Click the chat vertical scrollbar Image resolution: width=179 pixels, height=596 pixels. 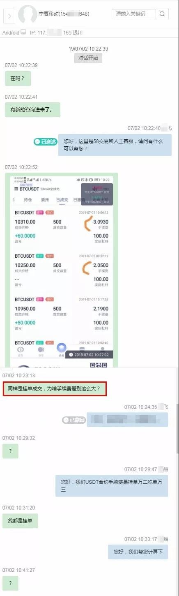point(177,428)
